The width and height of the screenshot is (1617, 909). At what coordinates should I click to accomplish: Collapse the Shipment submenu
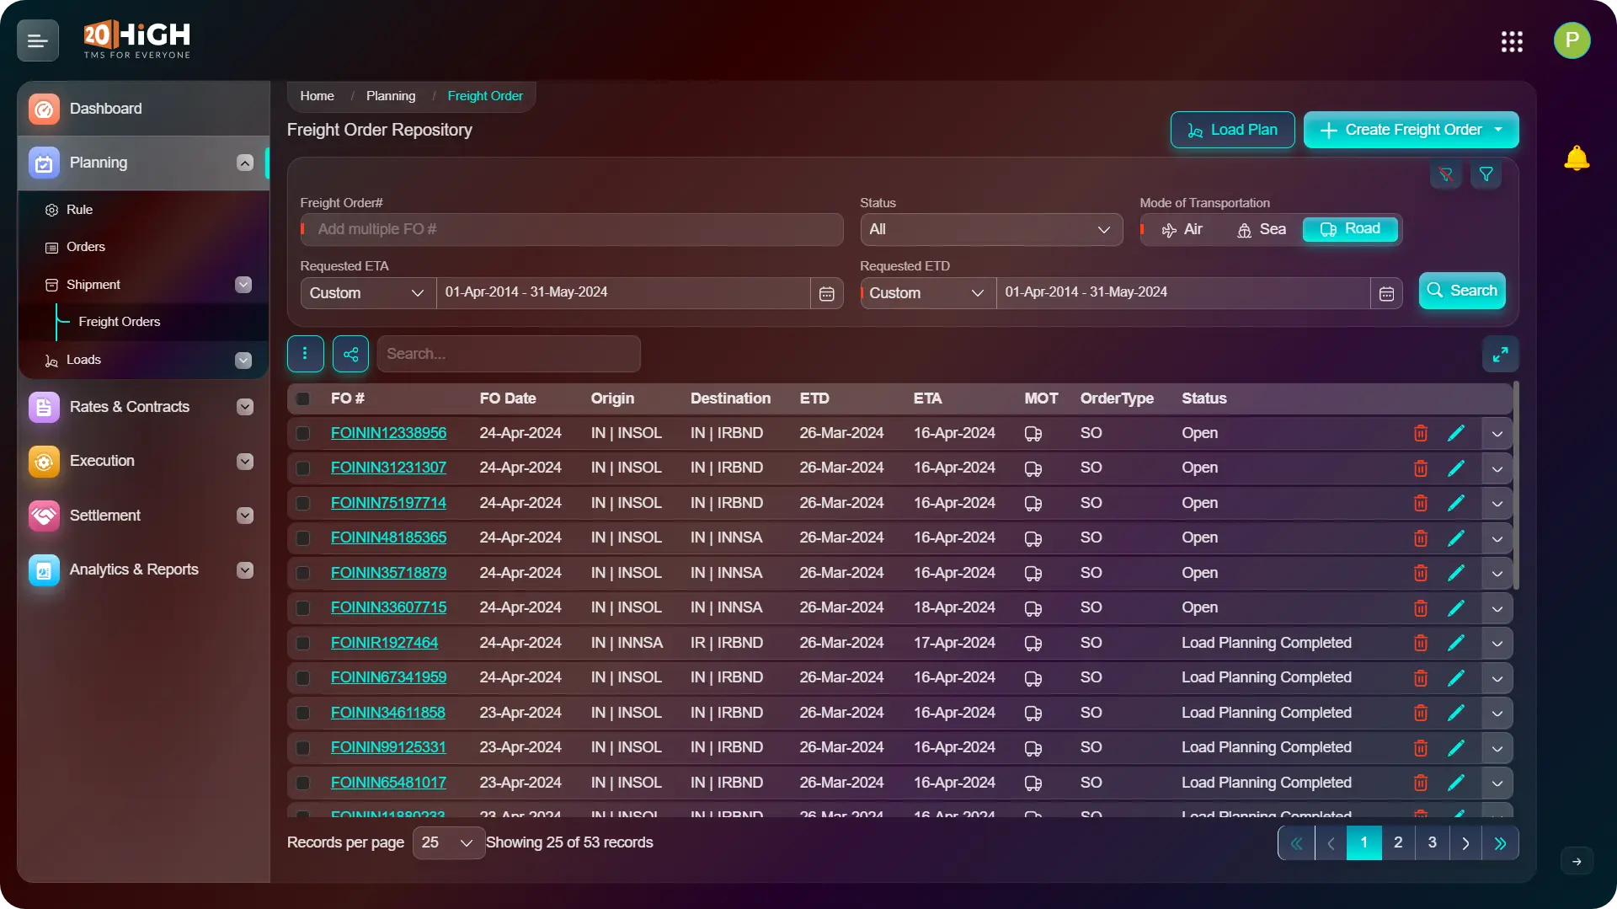tap(243, 285)
